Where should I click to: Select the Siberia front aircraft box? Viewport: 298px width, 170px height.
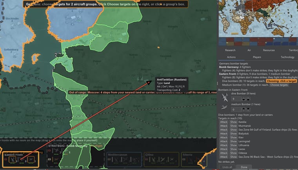(194, 159)
